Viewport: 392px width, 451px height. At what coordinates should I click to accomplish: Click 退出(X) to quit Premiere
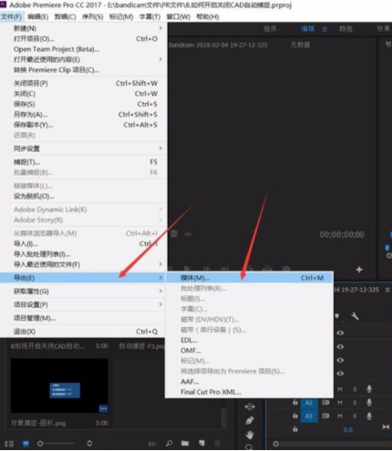(84, 332)
